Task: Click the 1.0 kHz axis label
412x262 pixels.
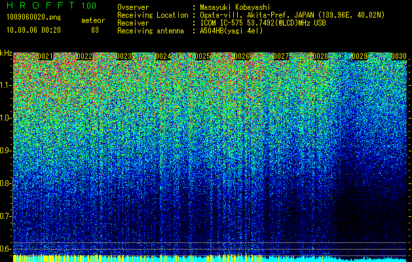Action: (6, 118)
